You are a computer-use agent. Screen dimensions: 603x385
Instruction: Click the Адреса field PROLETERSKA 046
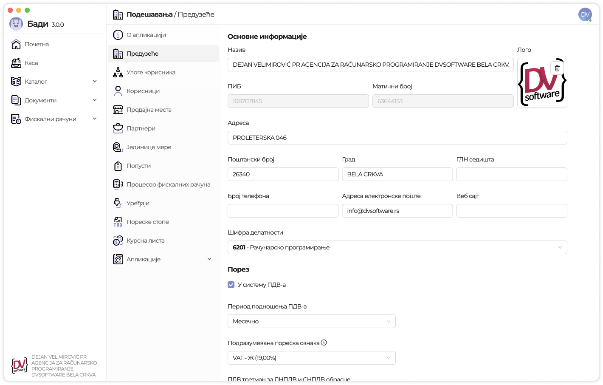click(x=397, y=138)
